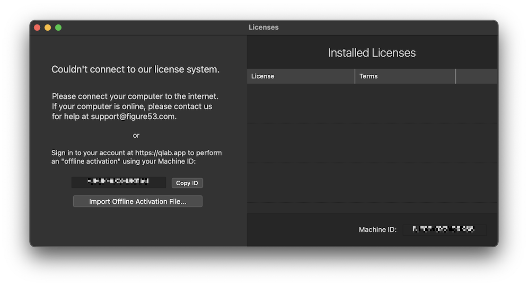
Task: Sort by the License column header
Action: coord(300,76)
